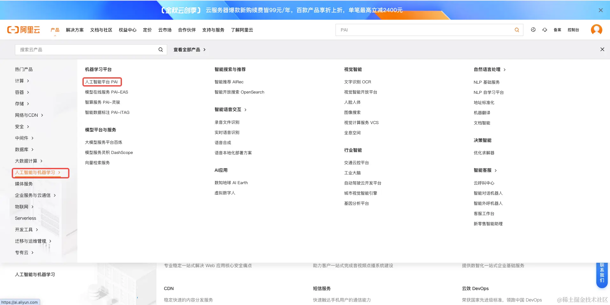Click the 查看全部产品 link
The height and width of the screenshot is (305, 610).
[189, 50]
